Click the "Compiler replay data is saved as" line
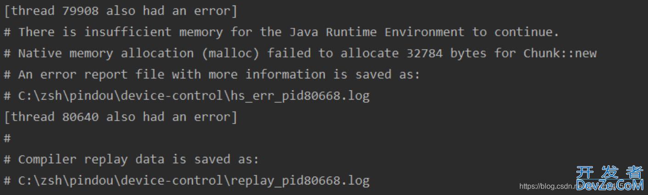The width and height of the screenshot is (648, 195). pos(131,159)
